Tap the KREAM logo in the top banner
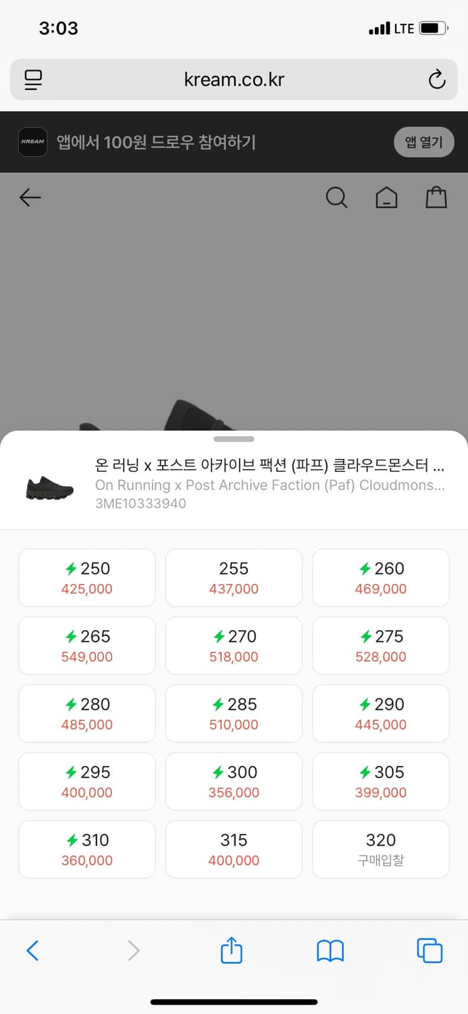The width and height of the screenshot is (468, 1014). [x=32, y=142]
